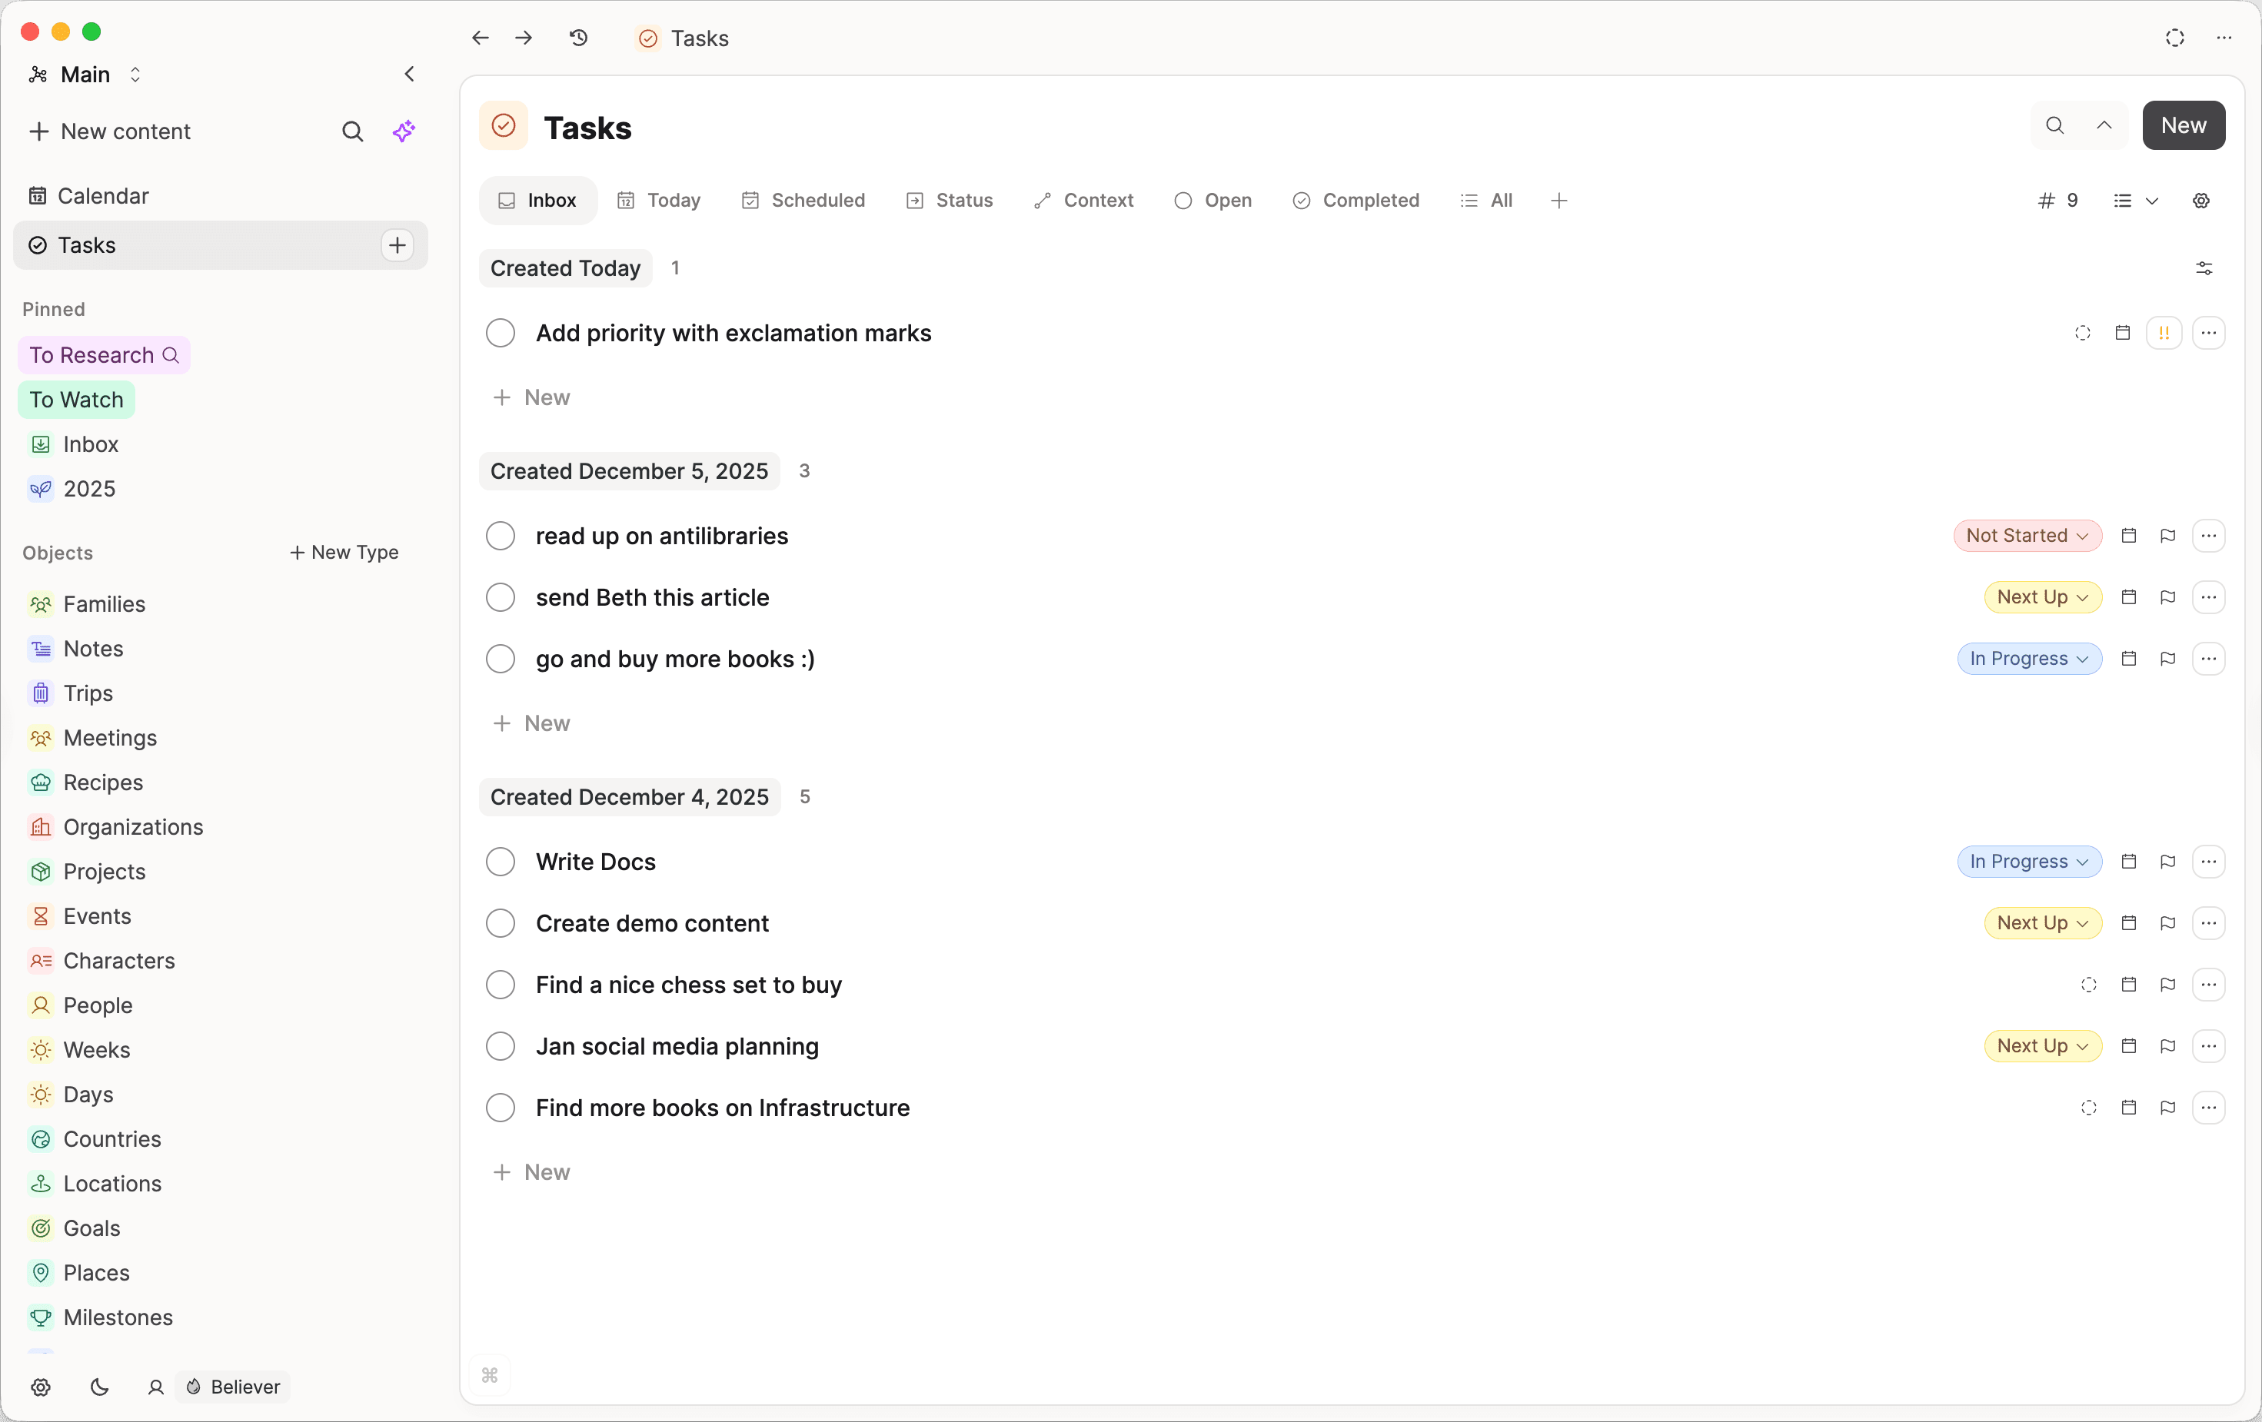
Task: Complete the go and buy more books task
Action: point(500,659)
